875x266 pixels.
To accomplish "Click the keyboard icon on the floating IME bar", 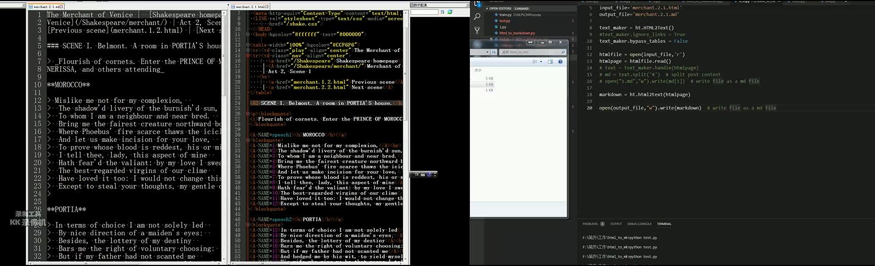I will (423, 175).
